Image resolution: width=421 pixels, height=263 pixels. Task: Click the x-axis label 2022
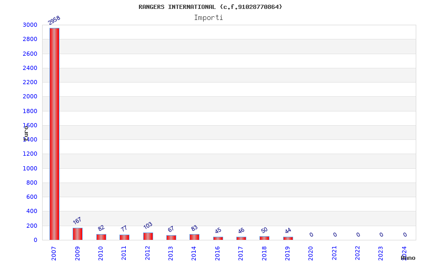tap(357, 253)
